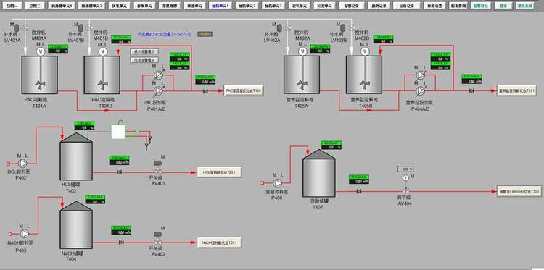
Task: Enable the sludge flow mode button
Action: pos(144,60)
